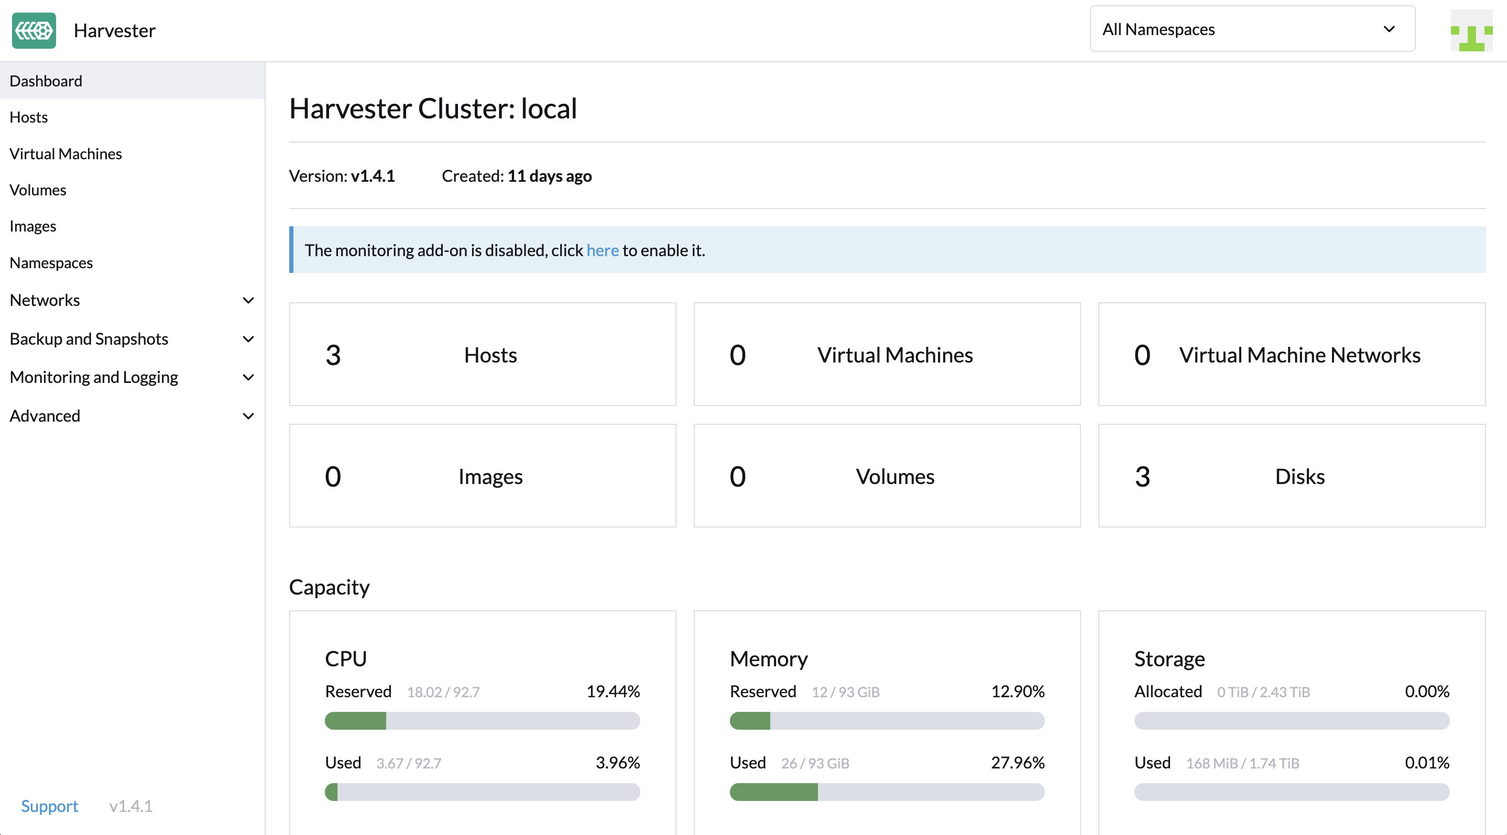
Task: Expand the Monitoring and Logging chevron
Action: (x=248, y=378)
